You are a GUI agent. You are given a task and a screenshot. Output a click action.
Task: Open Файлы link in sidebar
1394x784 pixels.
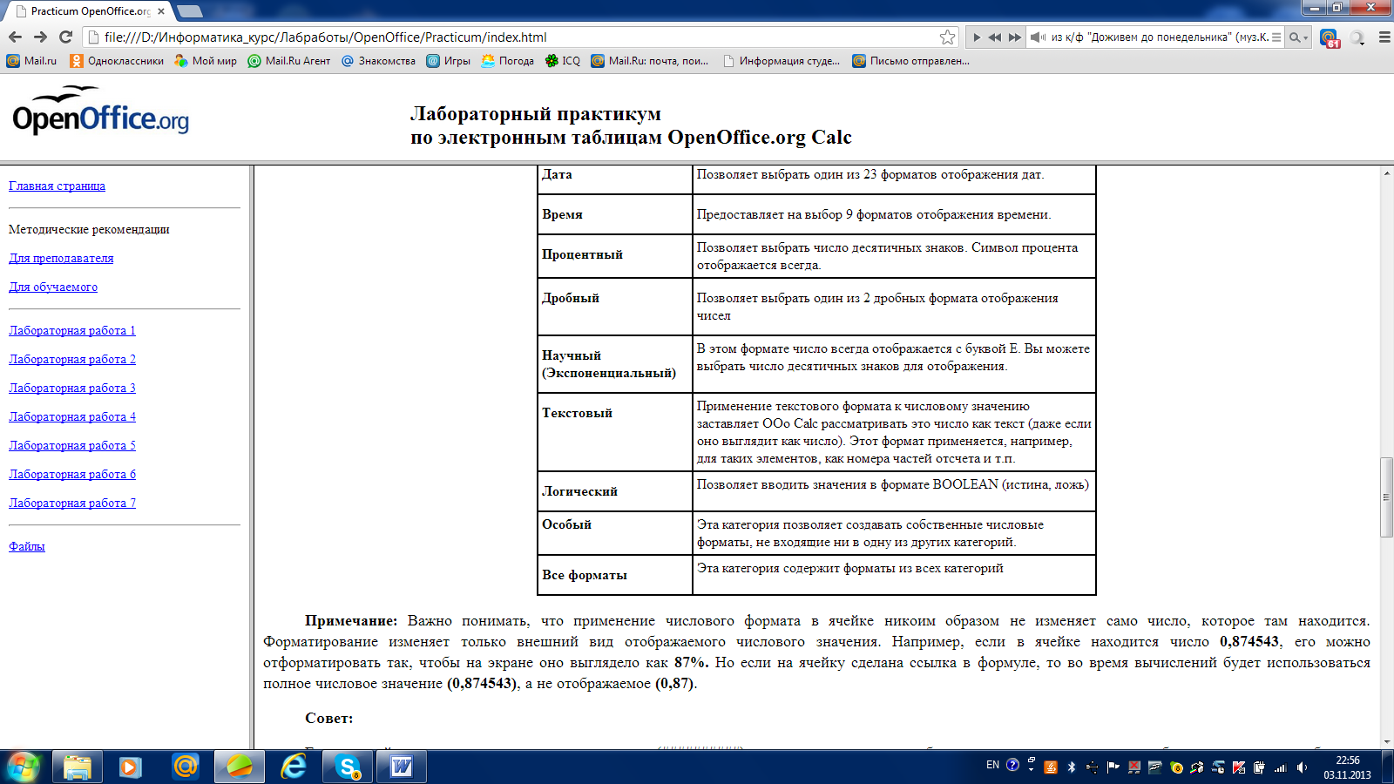point(27,546)
